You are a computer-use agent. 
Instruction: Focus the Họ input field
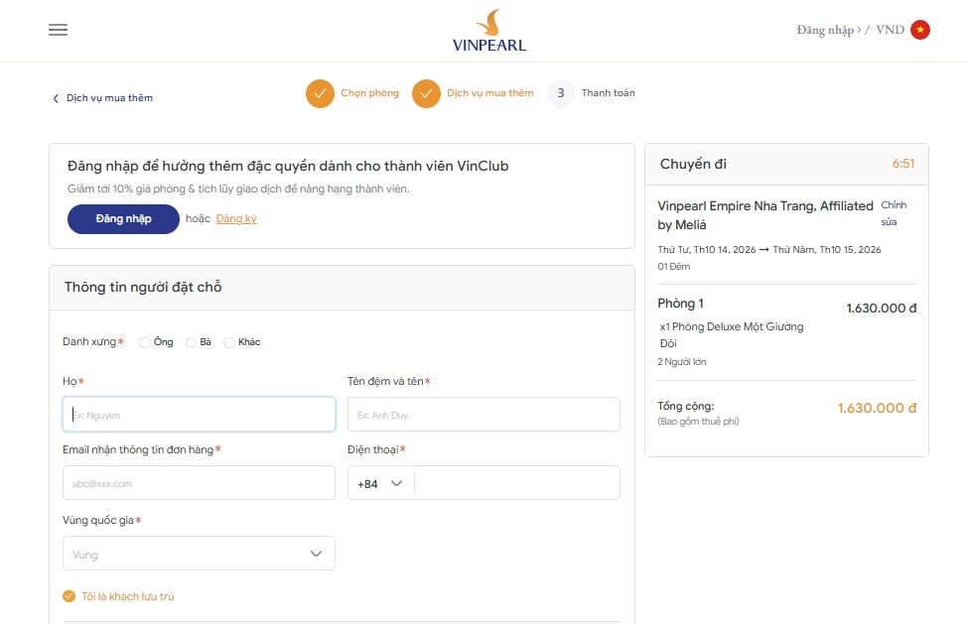[x=199, y=414]
